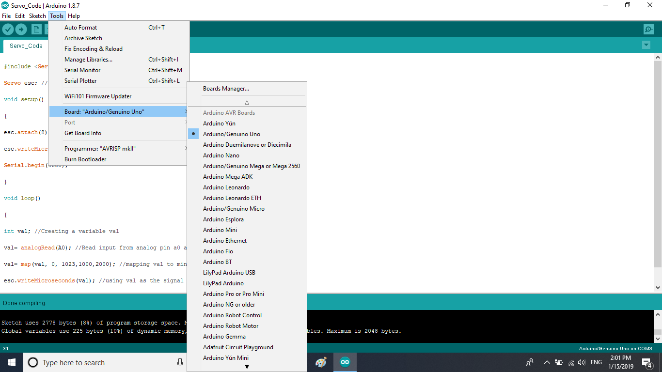Open the Help menu
Image resolution: width=662 pixels, height=372 pixels.
[x=74, y=16]
